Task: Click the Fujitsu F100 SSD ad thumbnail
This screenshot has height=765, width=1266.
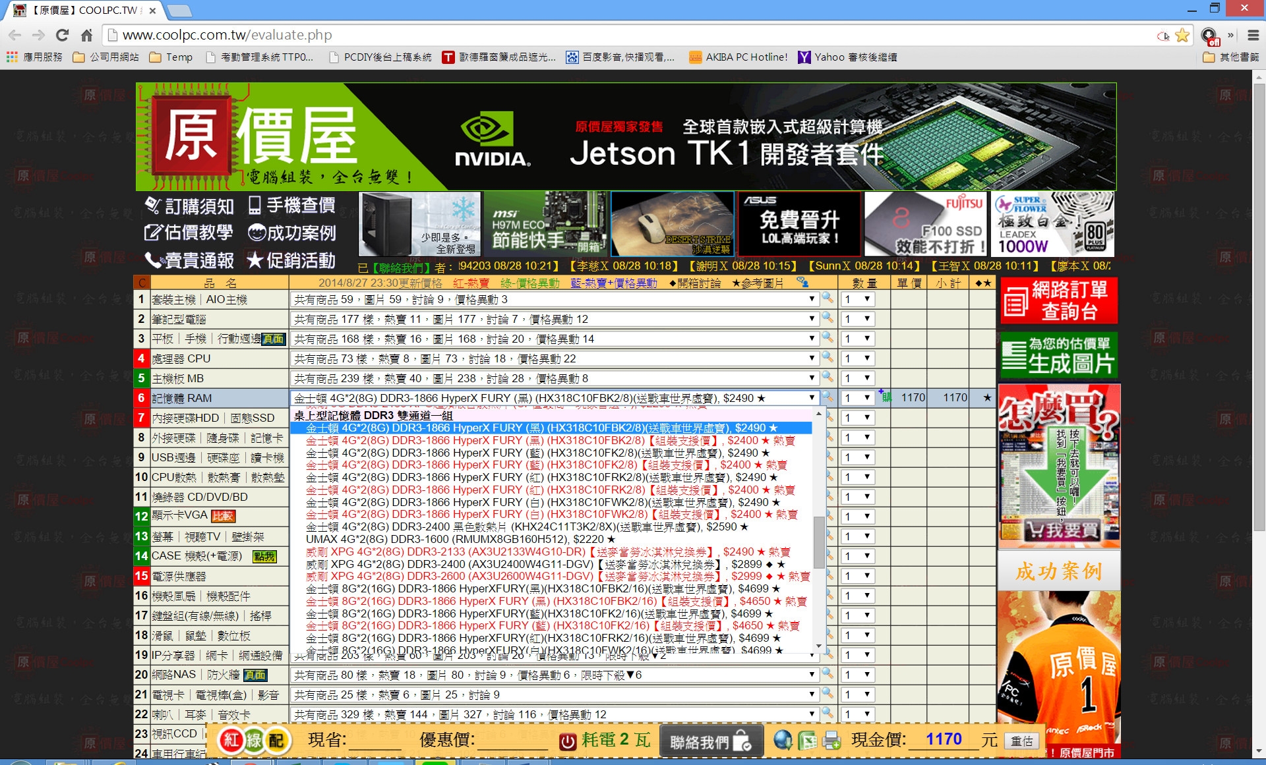Action: [926, 224]
